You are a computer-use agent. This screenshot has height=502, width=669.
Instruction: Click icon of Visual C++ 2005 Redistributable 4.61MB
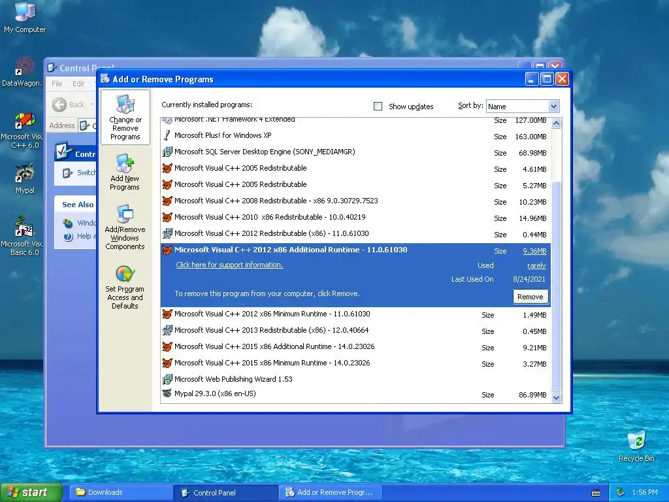coord(167,168)
